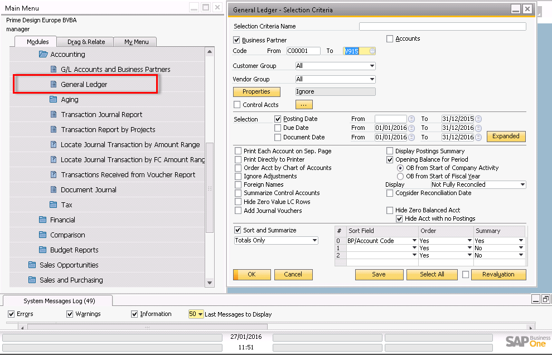The height and width of the screenshot is (355, 552).
Task: Click Control Accts ellipsis browse button
Action: pyautogui.click(x=304, y=105)
